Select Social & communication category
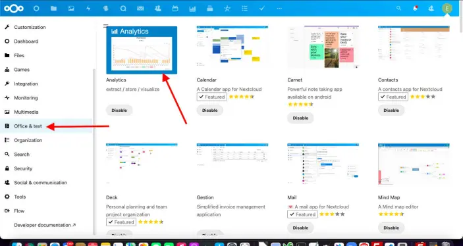Image resolution: width=463 pixels, height=246 pixels. click(x=46, y=183)
